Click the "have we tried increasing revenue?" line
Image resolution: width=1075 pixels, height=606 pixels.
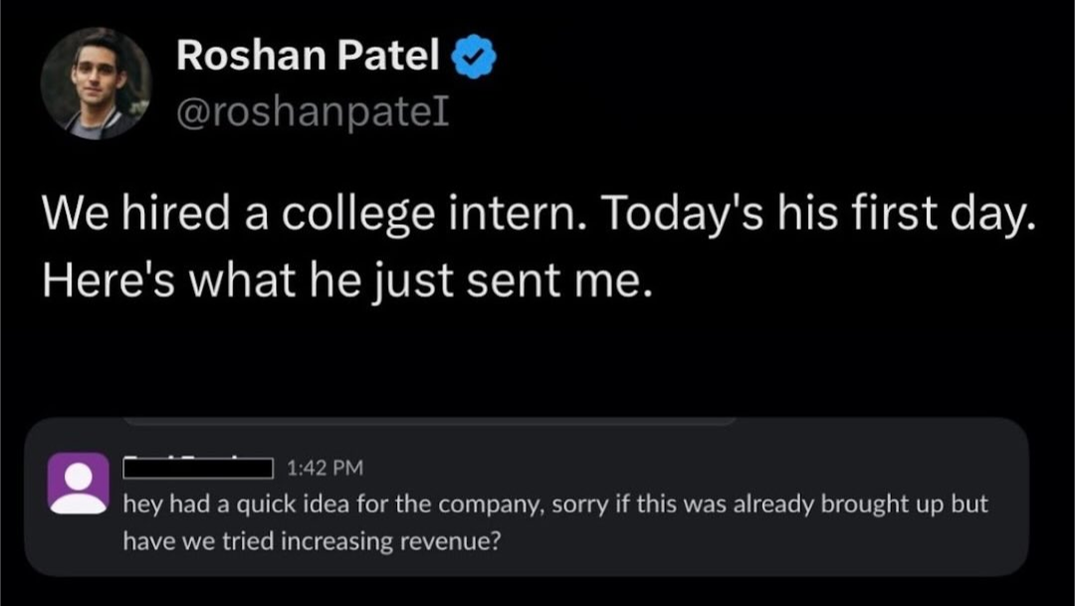[x=312, y=540]
